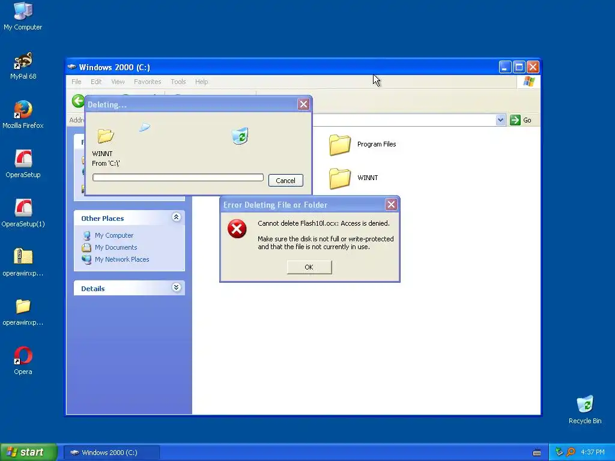
Task: Click Windows 2000 (C:) taskbar button
Action: coord(111,453)
